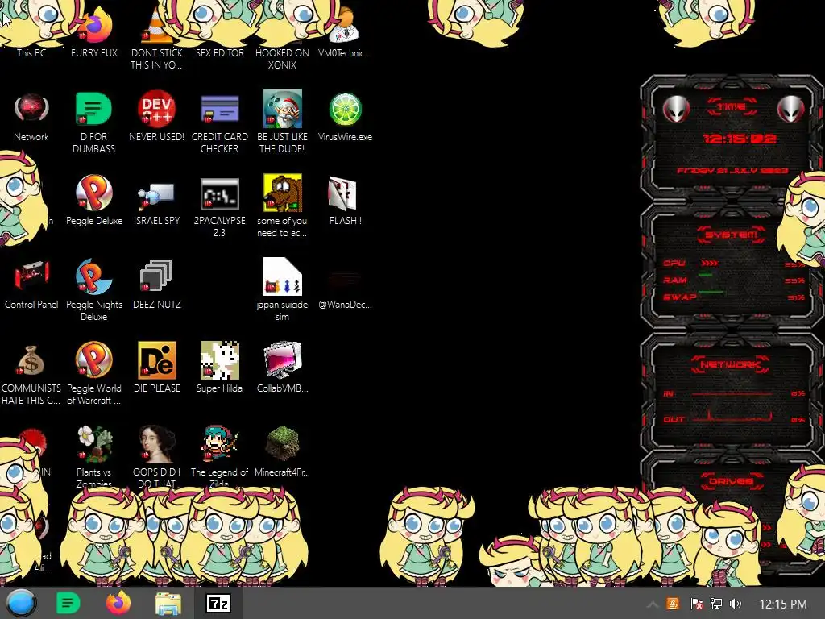Click the NETWORK header in widget
The width and height of the screenshot is (825, 619).
(731, 364)
